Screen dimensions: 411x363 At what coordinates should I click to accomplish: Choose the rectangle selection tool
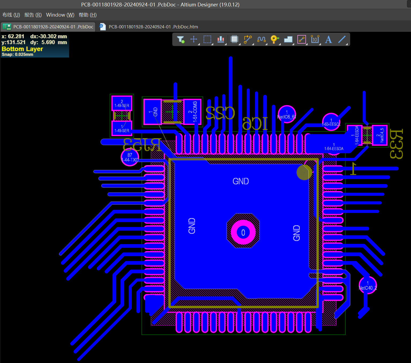tap(207, 40)
